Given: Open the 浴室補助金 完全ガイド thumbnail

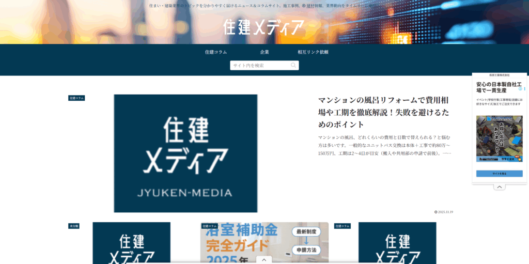Looking at the screenshot, I should tap(264, 243).
